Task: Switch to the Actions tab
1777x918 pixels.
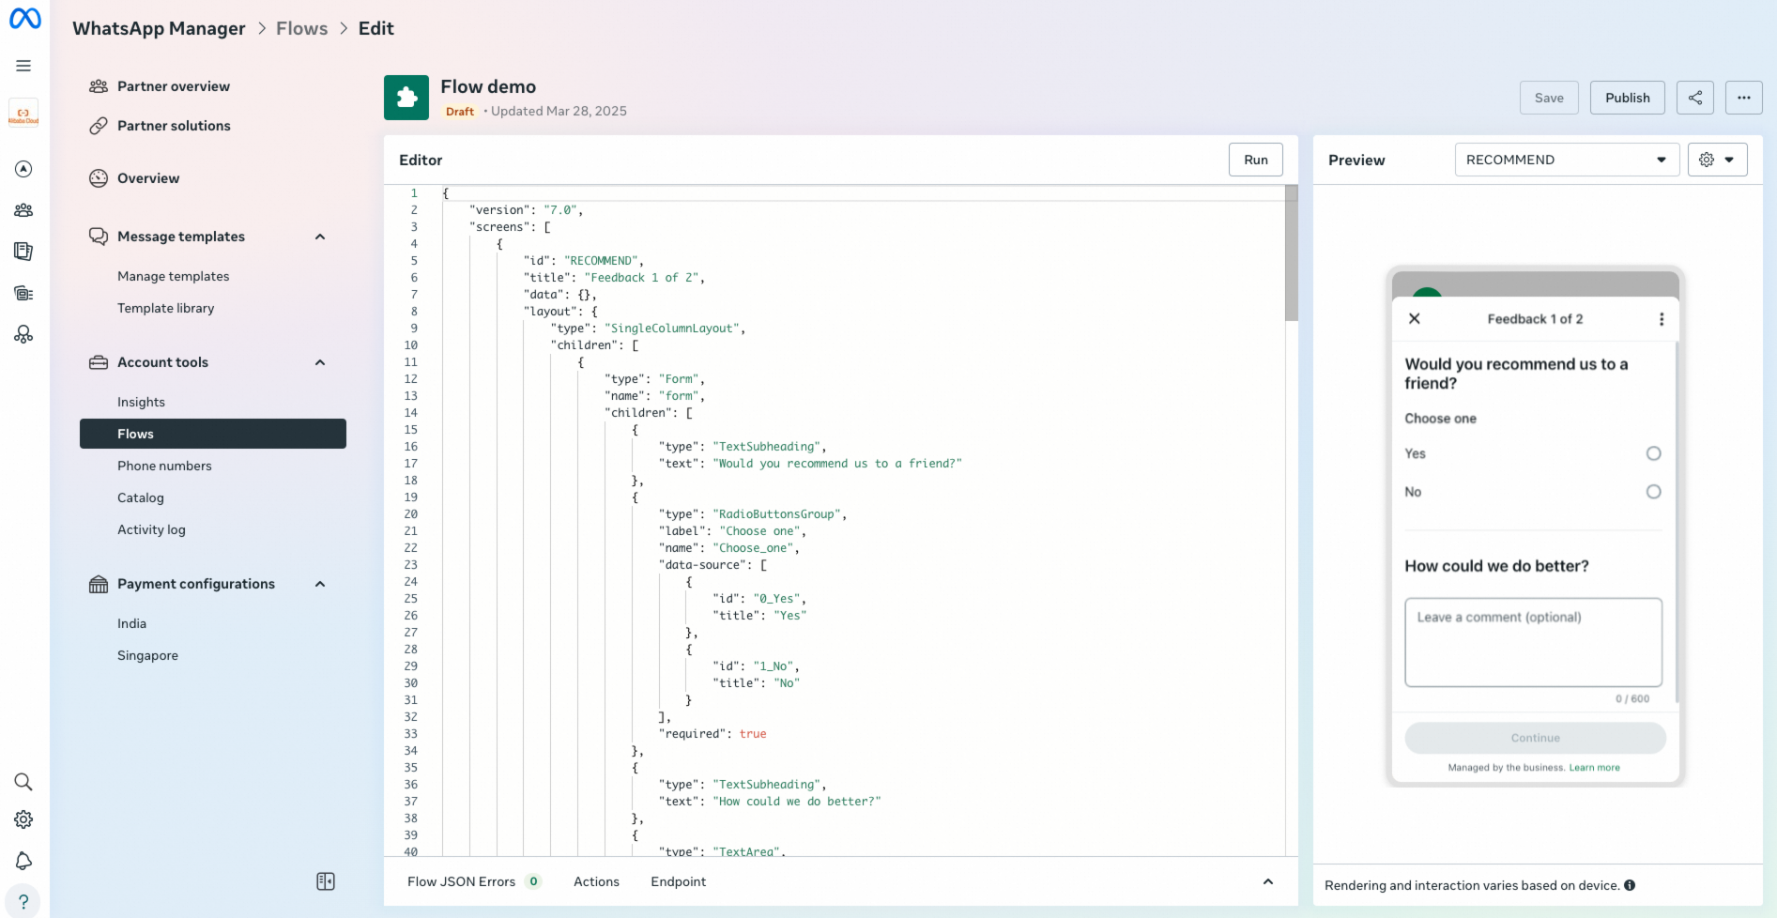Action: [x=596, y=881]
